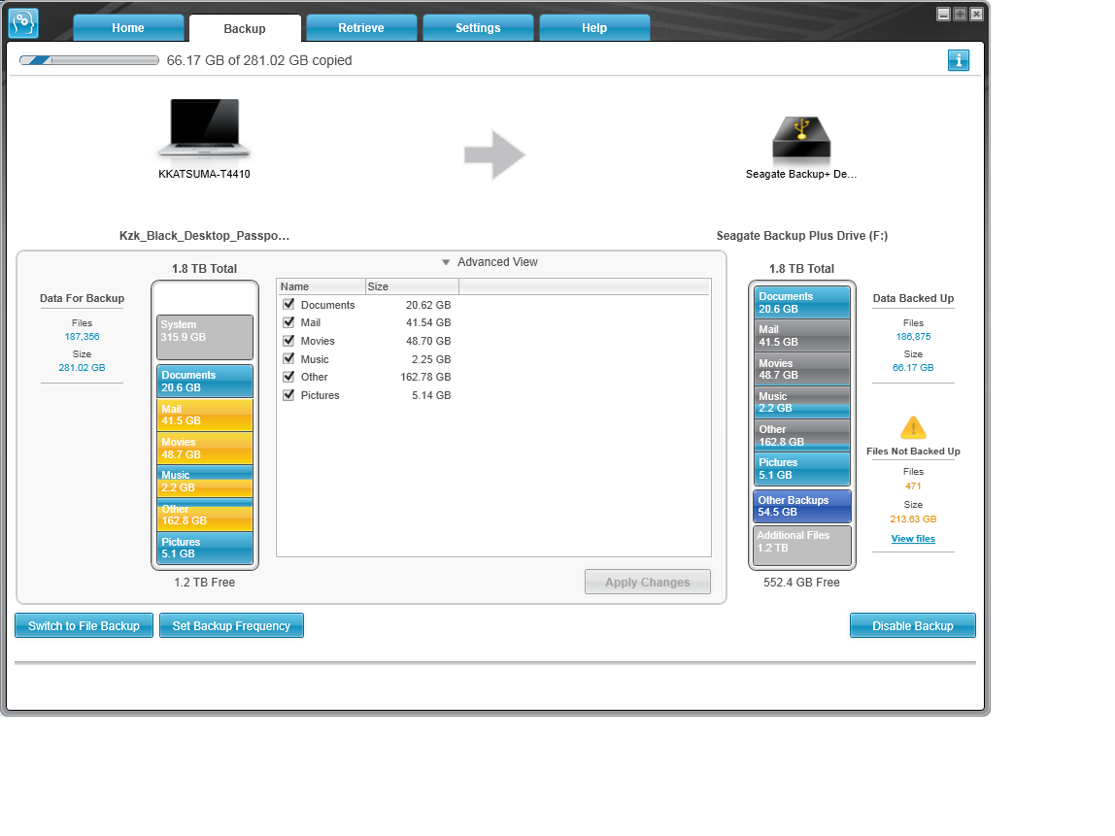Uncheck the Movies checkbox

point(288,341)
